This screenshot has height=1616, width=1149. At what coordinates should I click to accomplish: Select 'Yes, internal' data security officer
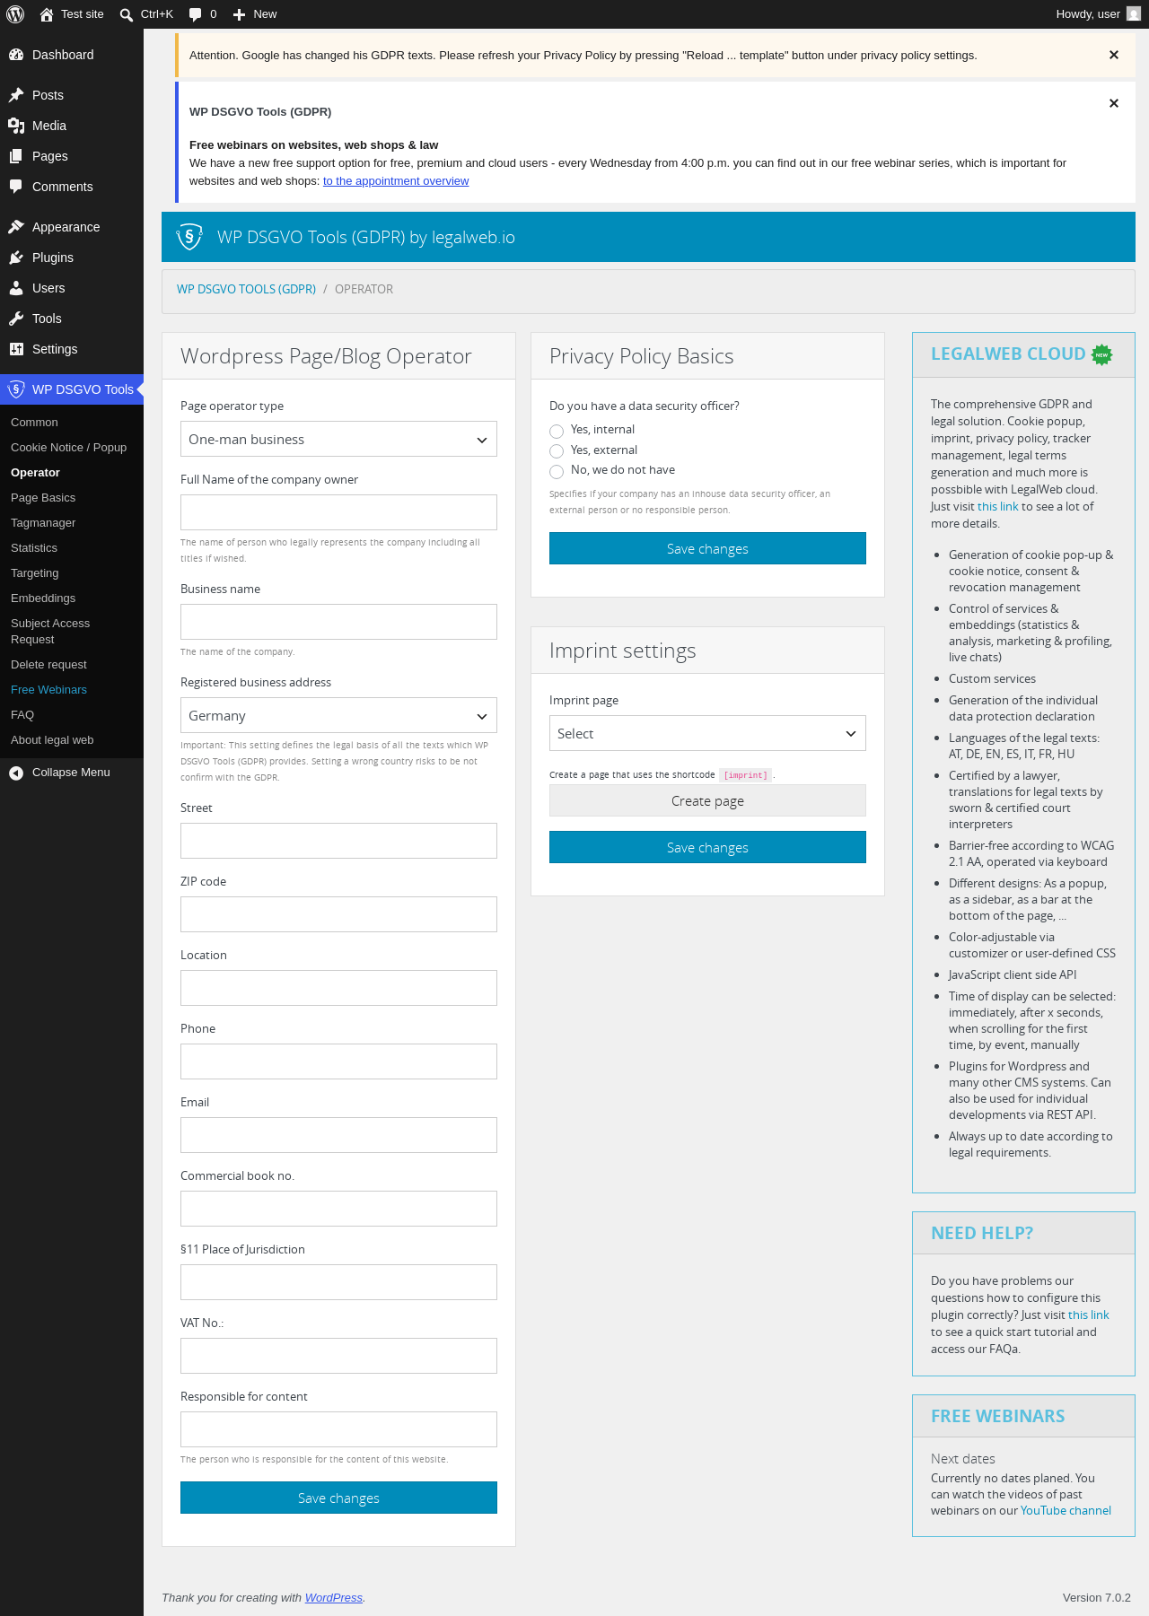click(x=557, y=431)
